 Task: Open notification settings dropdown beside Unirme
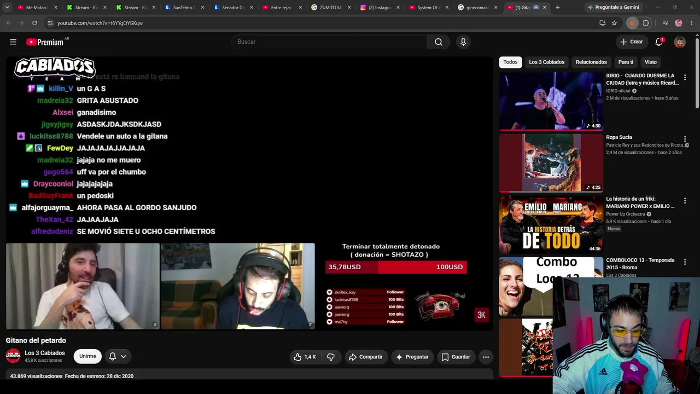pos(118,356)
